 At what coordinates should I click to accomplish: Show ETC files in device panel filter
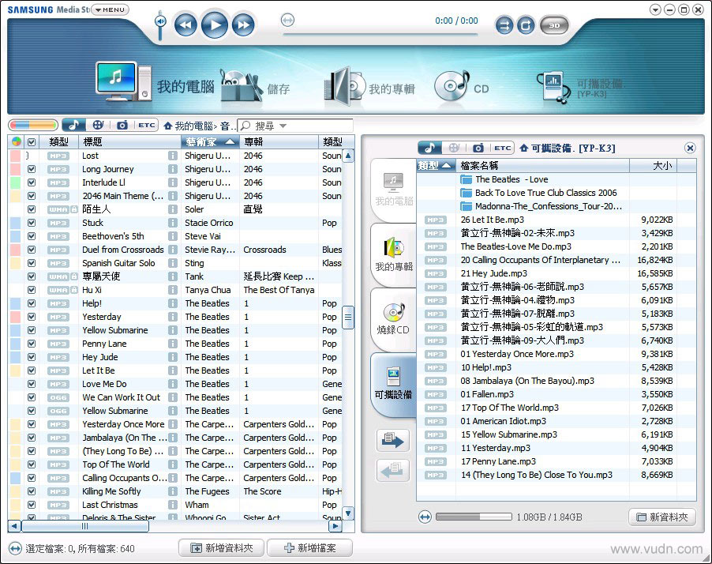502,148
